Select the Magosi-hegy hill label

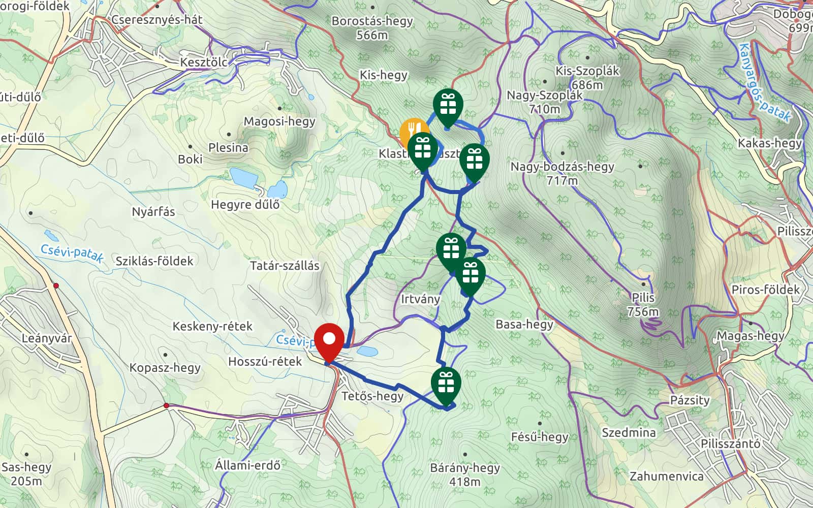pyautogui.click(x=279, y=121)
